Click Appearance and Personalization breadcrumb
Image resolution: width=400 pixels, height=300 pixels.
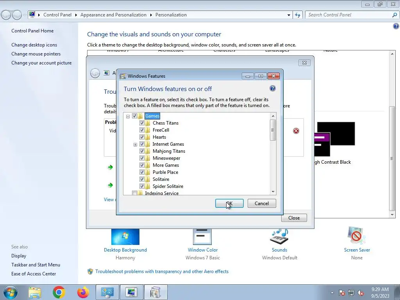[114, 15]
